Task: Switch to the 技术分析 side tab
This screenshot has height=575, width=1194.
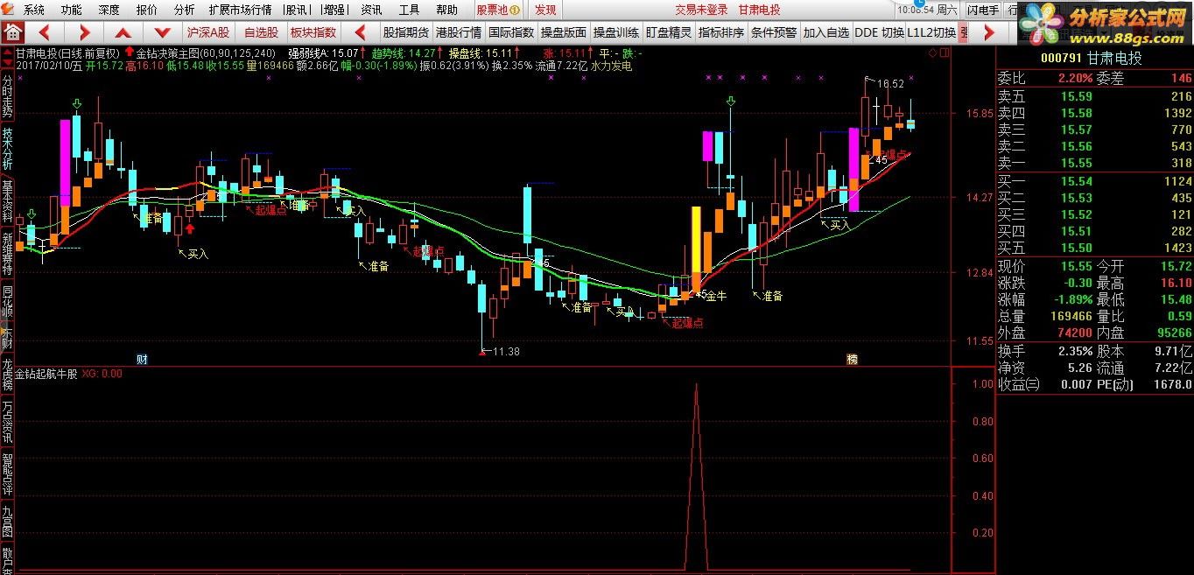Action: [x=7, y=149]
